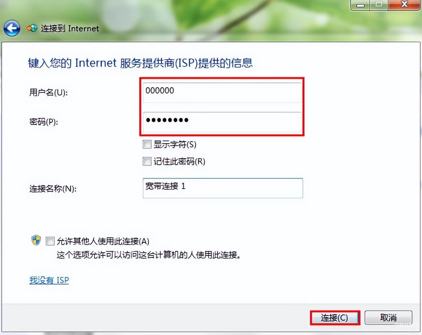This screenshot has width=422, height=335.
Task: Click the 取消 cancel button
Action: [x=389, y=318]
